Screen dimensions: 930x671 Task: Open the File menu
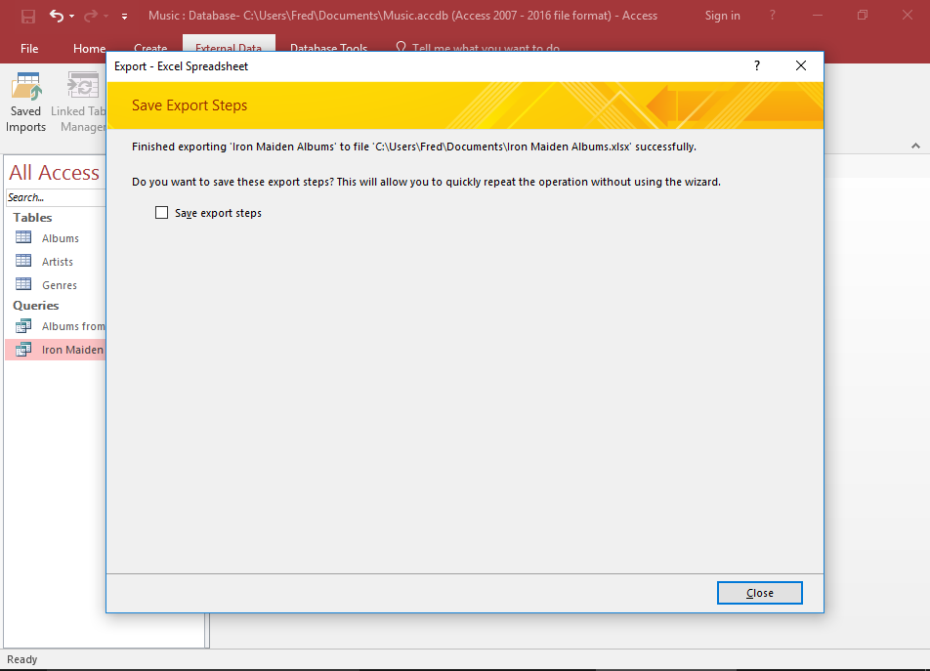29,48
